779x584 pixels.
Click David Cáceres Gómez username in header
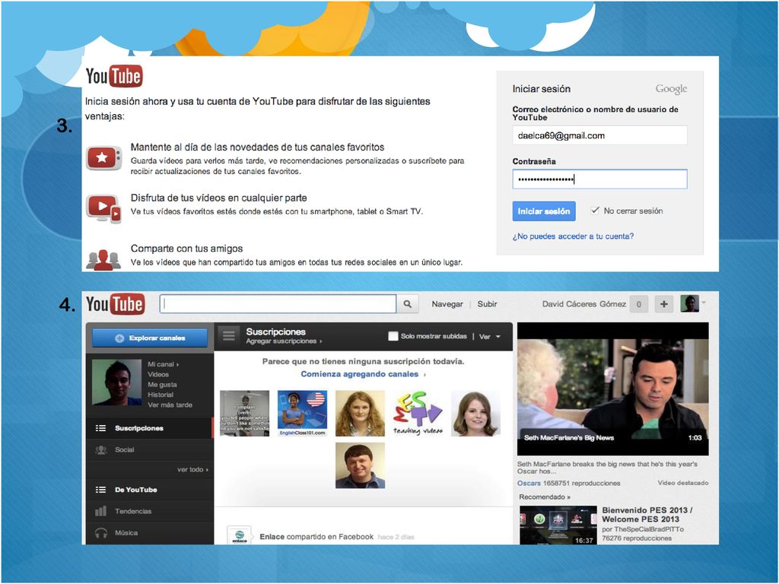click(583, 304)
